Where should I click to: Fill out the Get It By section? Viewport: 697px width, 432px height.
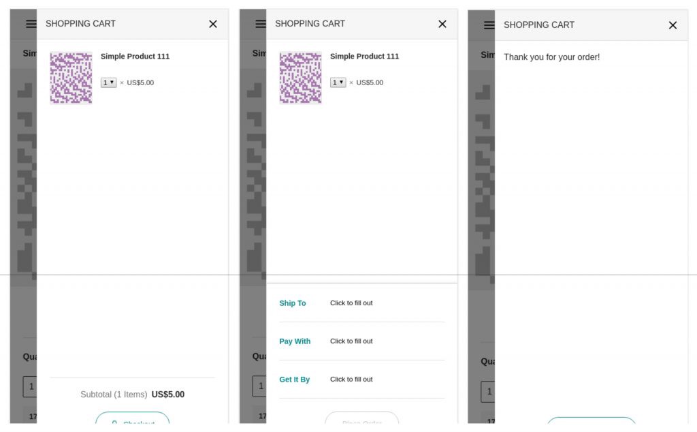(351, 380)
